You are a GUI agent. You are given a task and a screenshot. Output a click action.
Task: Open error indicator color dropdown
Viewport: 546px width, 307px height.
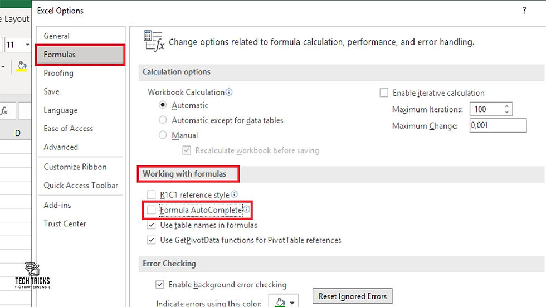tap(292, 303)
